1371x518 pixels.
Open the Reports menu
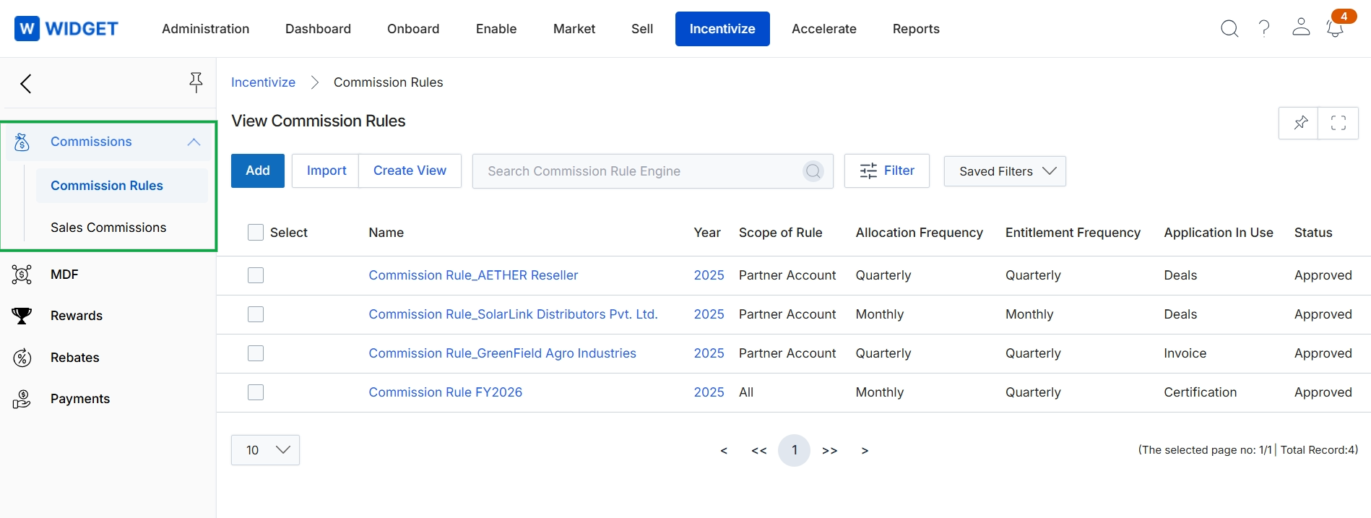(x=916, y=29)
